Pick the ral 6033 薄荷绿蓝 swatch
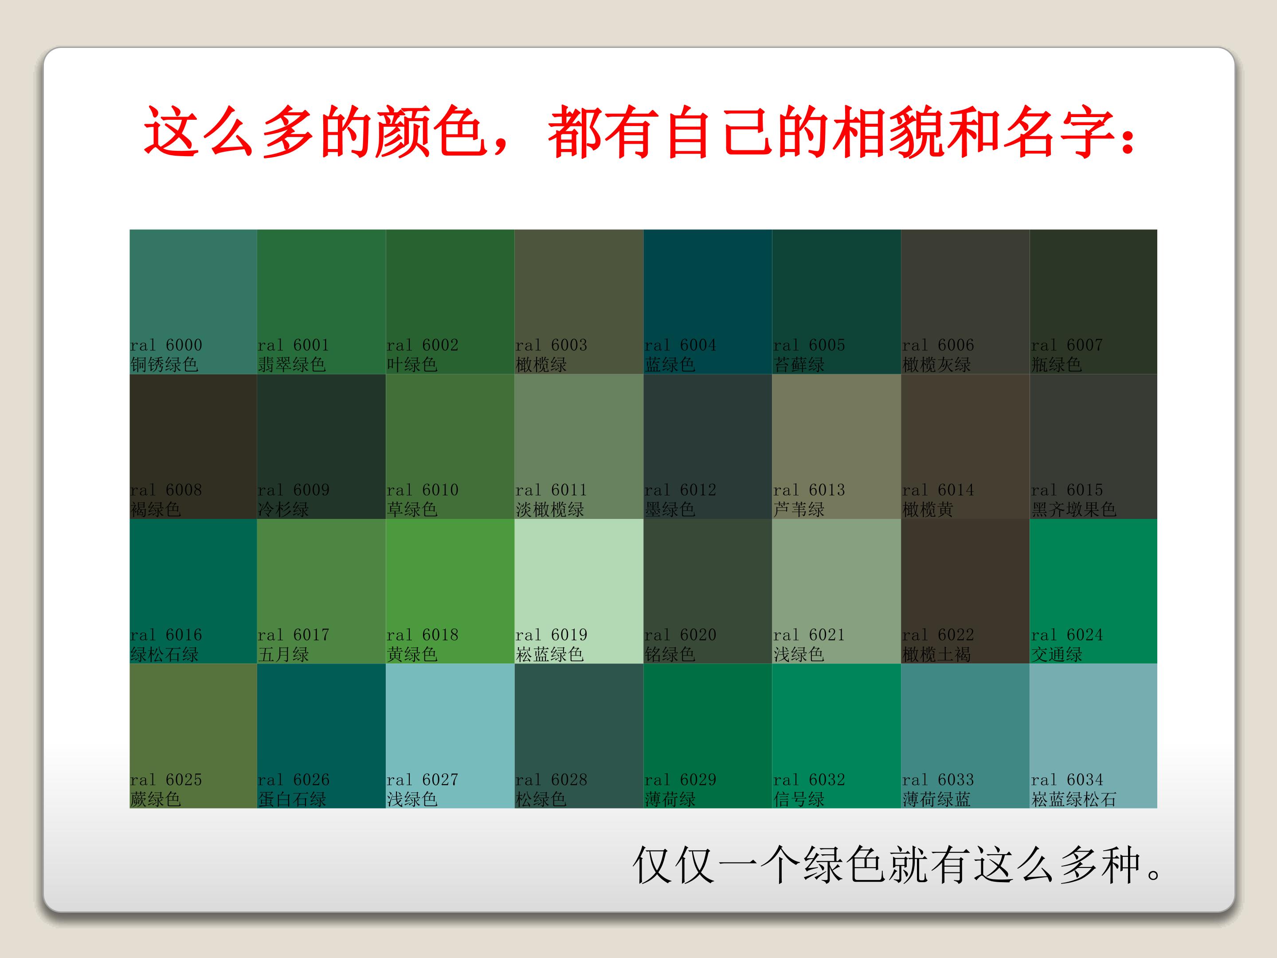Image resolution: width=1277 pixels, height=958 pixels. click(x=965, y=736)
